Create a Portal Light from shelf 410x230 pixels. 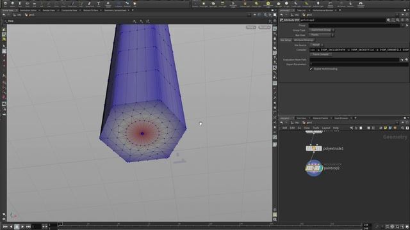click(306, 4)
